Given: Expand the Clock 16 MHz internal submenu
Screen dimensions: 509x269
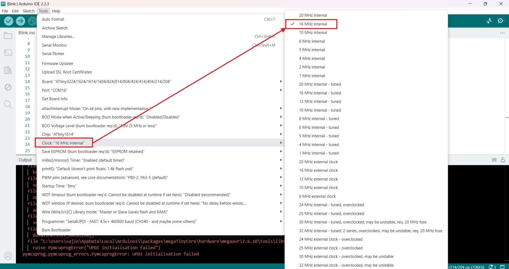Looking at the screenshot, I should [x=160, y=143].
